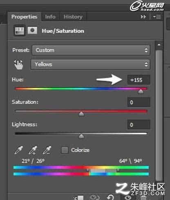Screen dimensions: 170x200
Task: Open the Preset dropdown showing Custom
Action: pos(91,50)
